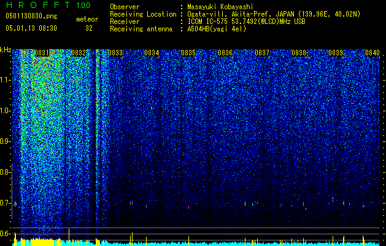The height and width of the screenshot is (246, 386).
Task: Click the 0833 time marker
Action: click(115, 53)
